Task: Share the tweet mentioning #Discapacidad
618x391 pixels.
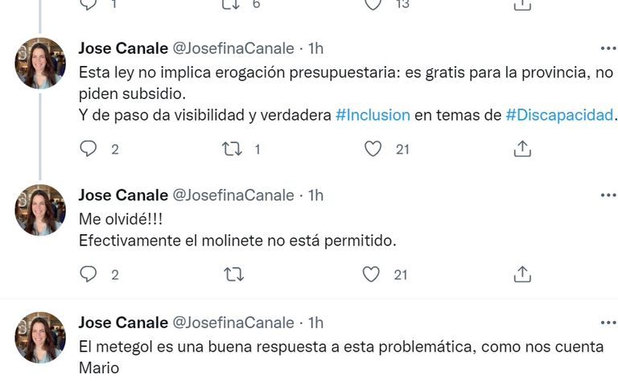Action: pyautogui.click(x=522, y=149)
